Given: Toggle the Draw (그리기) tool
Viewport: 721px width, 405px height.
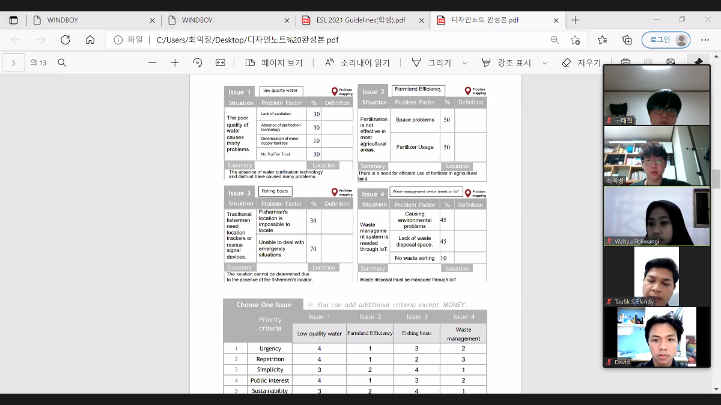Looking at the screenshot, I should [x=433, y=62].
